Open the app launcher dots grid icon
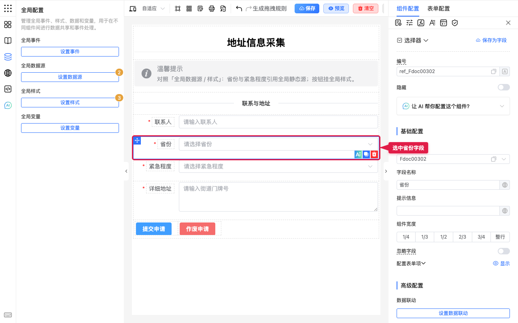Screen dimensions: 518x323 (x=8, y=8)
